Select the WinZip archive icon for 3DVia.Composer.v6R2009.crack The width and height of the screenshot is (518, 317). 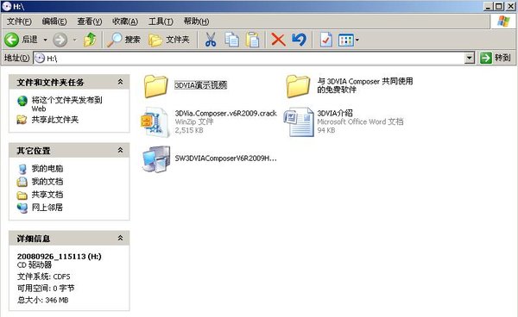[x=155, y=122]
